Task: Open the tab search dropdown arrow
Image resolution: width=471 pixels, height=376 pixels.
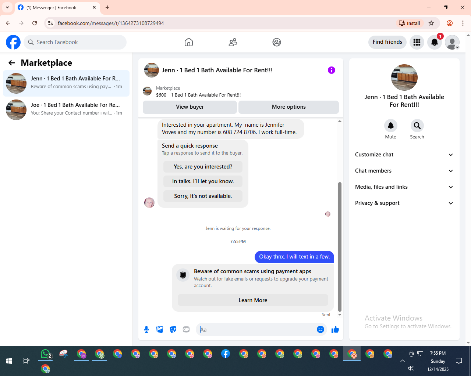Action: (x=7, y=7)
